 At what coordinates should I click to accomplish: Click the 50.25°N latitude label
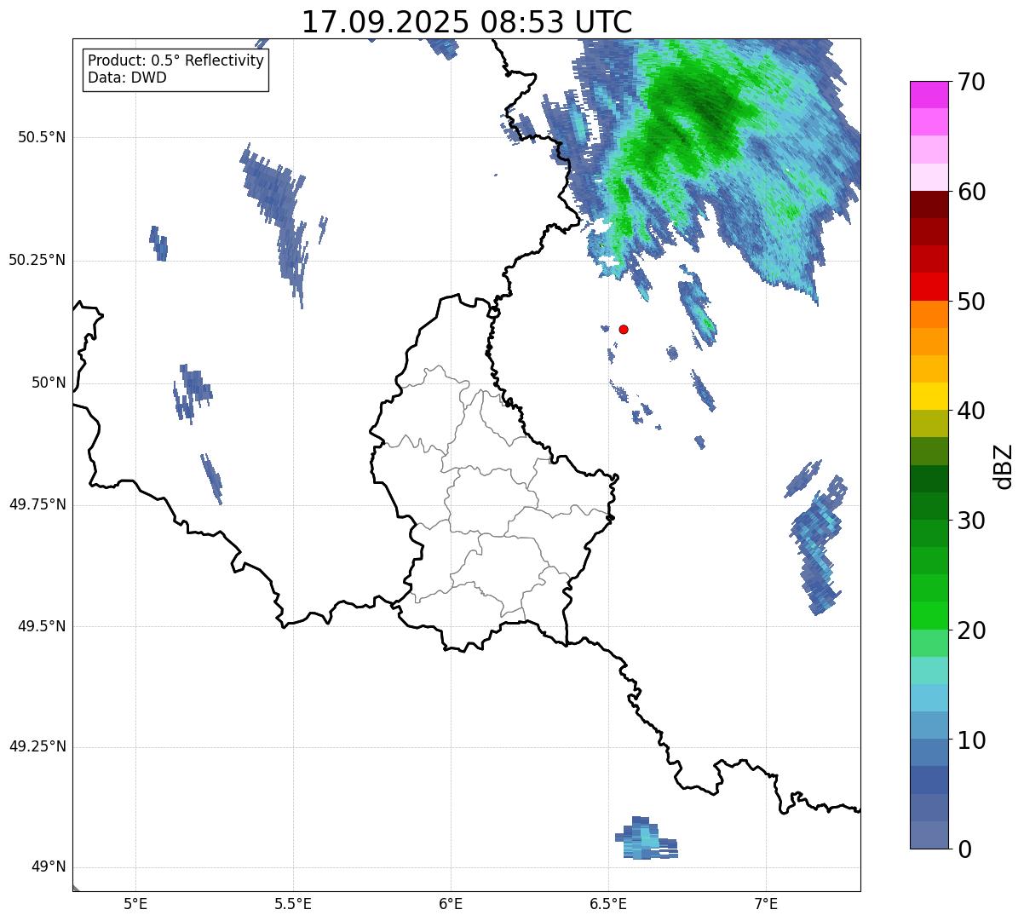[37, 260]
